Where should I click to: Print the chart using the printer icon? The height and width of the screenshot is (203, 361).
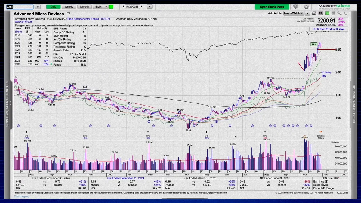334,13
